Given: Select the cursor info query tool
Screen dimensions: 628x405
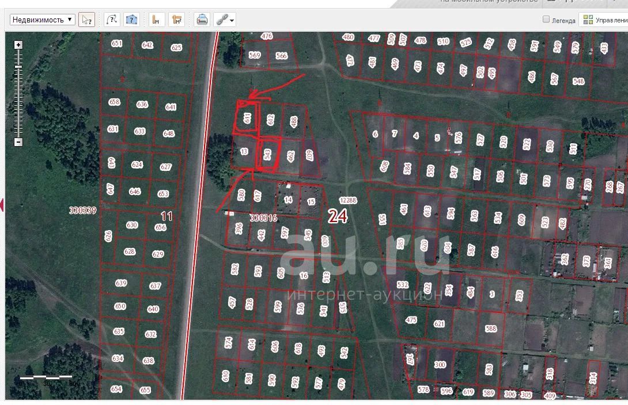Looking at the screenshot, I should pyautogui.click(x=86, y=20).
